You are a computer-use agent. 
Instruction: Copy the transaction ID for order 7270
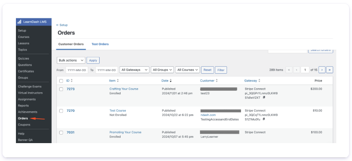tap(264, 119)
